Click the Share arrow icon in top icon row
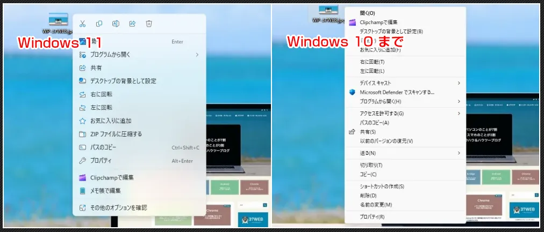Viewport: 544px width, 232px height. pos(132,24)
